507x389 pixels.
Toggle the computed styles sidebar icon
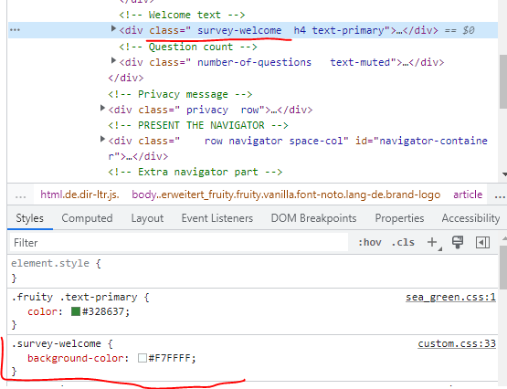(x=482, y=243)
